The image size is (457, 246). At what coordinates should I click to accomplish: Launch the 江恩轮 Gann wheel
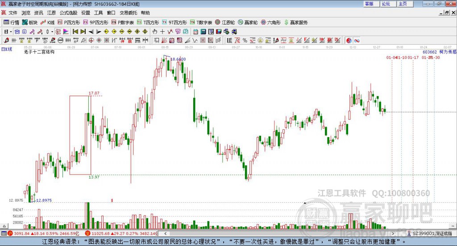tap(225, 22)
